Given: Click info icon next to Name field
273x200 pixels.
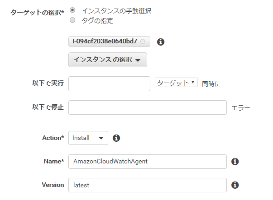Looking at the screenshot, I should click(x=235, y=162).
